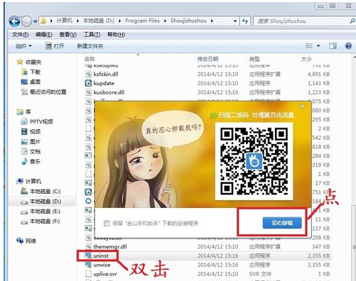The width and height of the screenshot is (356, 281).
Task: Open the 文件(F) menu
Action: tap(21, 35)
